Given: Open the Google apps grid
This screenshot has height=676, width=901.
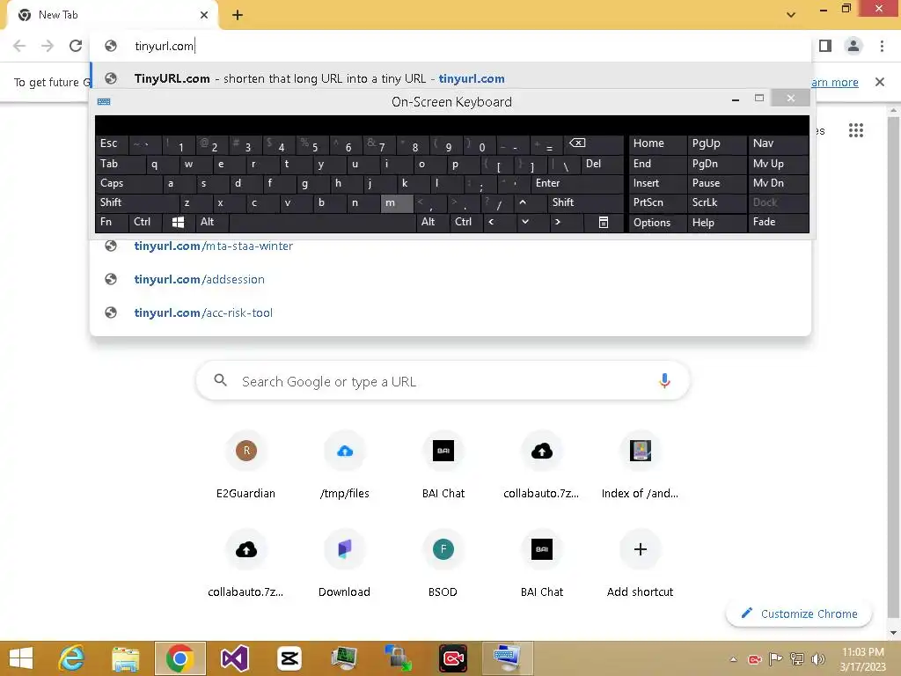Looking at the screenshot, I should [x=855, y=130].
